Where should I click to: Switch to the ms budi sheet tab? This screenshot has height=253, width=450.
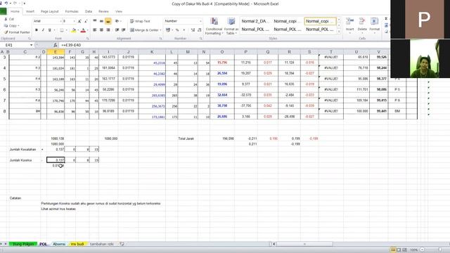point(77,244)
